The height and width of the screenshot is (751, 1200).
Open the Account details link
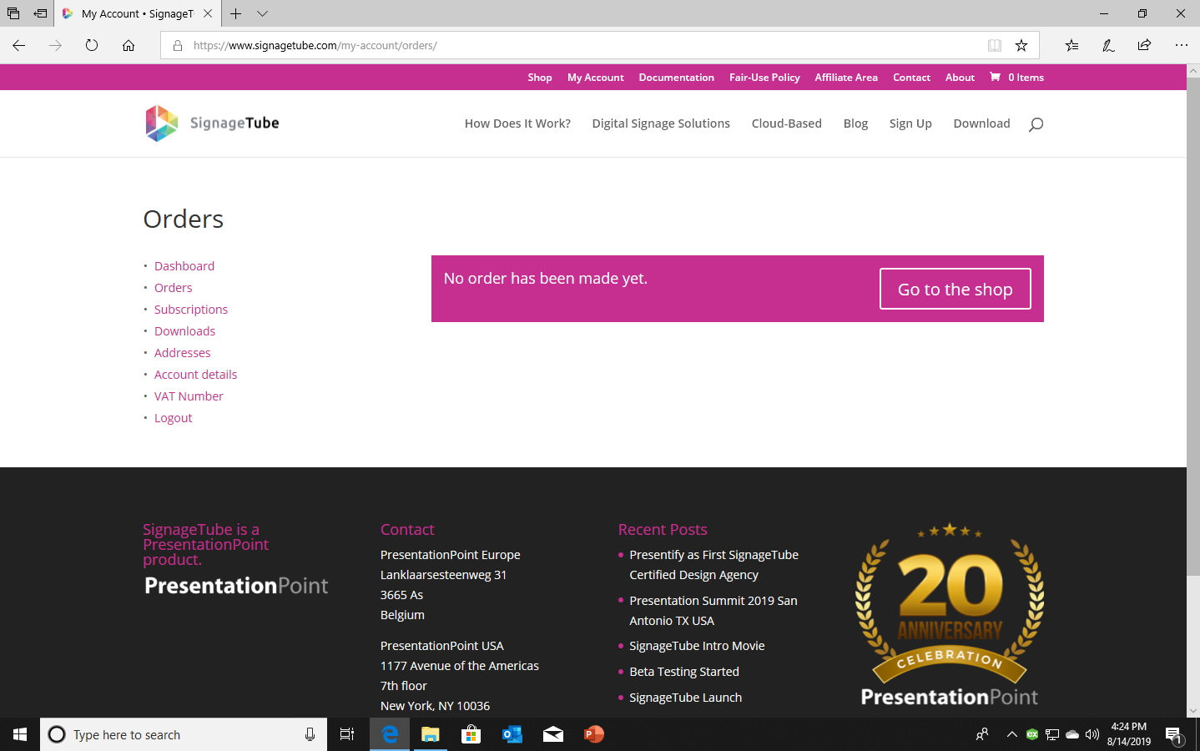point(196,375)
